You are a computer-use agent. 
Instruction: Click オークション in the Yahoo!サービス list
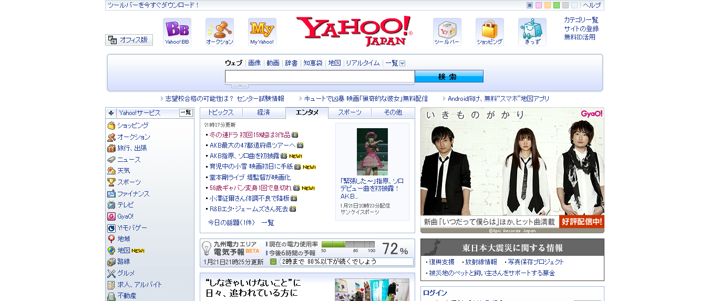point(133,137)
